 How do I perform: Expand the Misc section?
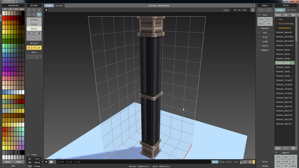coord(259,161)
